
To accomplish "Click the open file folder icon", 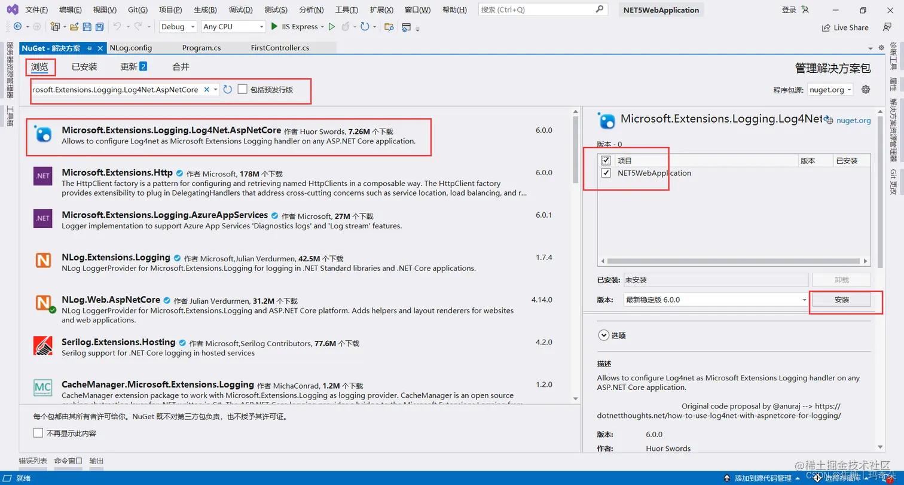I will [74, 27].
